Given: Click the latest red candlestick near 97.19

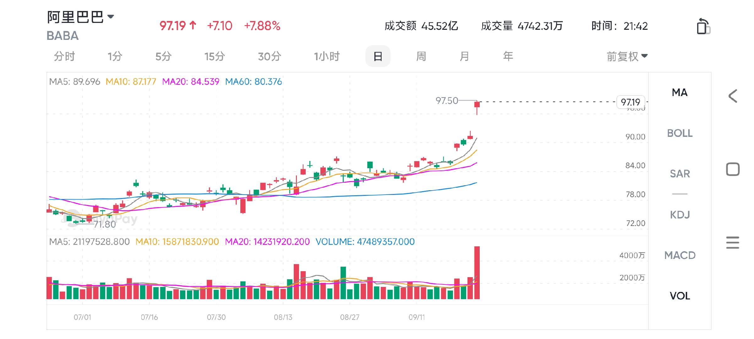Looking at the screenshot, I should 477,105.
